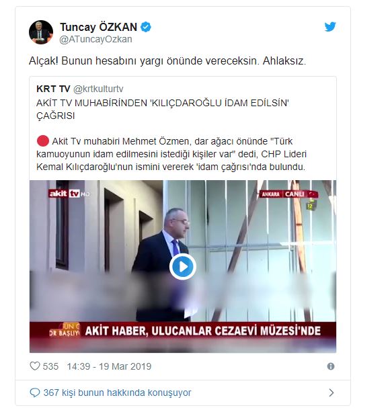The height and width of the screenshot is (408, 388).
Task: Click the Twitter bird logo
Action: point(330,27)
